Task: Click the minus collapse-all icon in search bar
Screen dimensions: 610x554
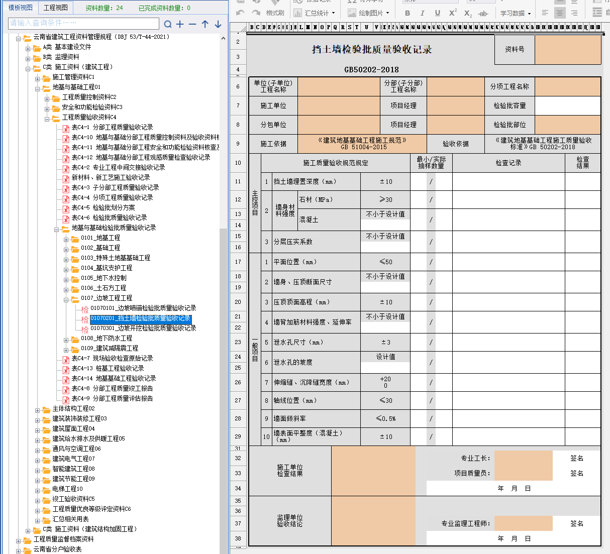Action: click(192, 24)
